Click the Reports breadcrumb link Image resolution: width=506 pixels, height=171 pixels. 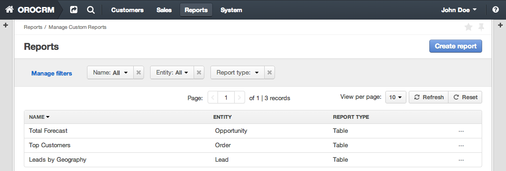click(33, 27)
